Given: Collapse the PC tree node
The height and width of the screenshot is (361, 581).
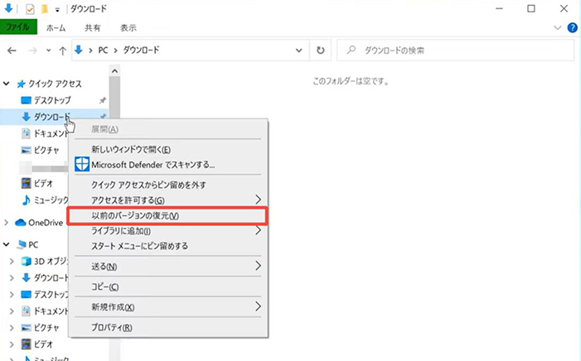Looking at the screenshot, I should (x=7, y=244).
